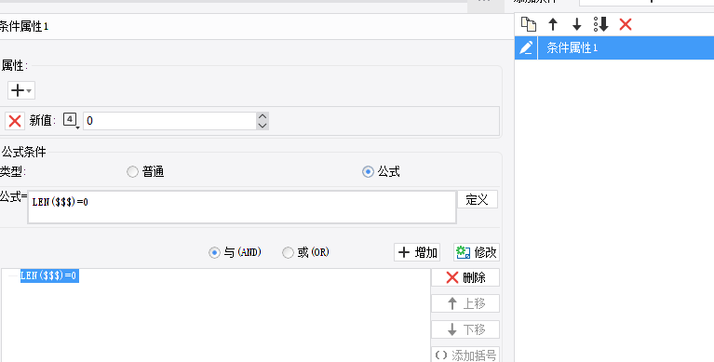Copy the selected condition attribute
Screen dimensions: 714x362
click(x=529, y=24)
